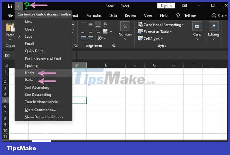230x155 pixels.
Task: Expand the Cells group arrow
Action: (197, 39)
